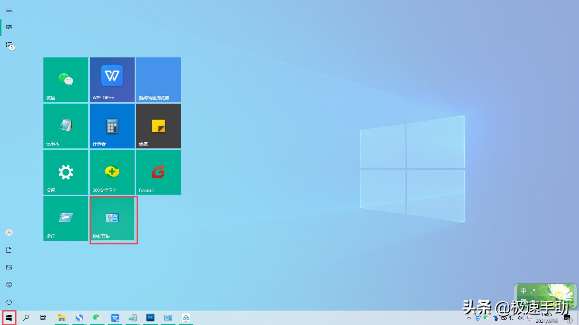This screenshot has width=579, height=325.
Task: Mute audio via the taskbar speaker icon
Action: coord(521,318)
